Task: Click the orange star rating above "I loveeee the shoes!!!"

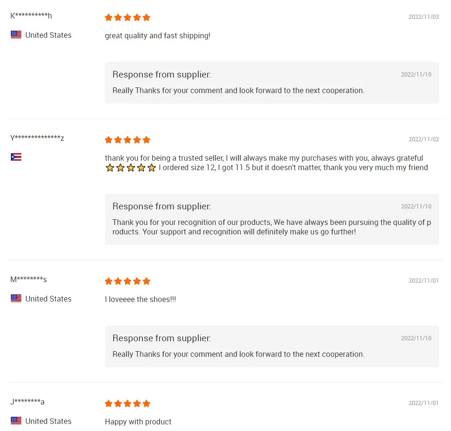Action: (127, 281)
